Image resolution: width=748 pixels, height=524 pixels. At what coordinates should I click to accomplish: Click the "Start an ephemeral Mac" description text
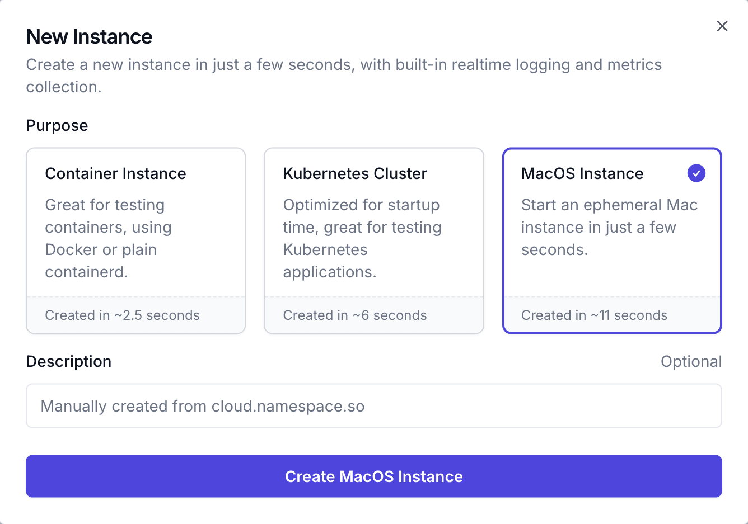[x=609, y=205]
